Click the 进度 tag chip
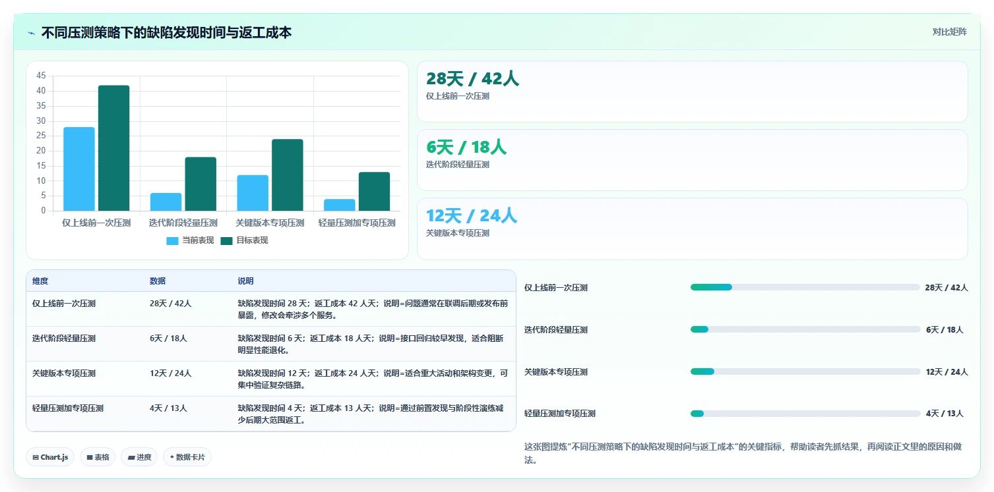 (x=139, y=457)
